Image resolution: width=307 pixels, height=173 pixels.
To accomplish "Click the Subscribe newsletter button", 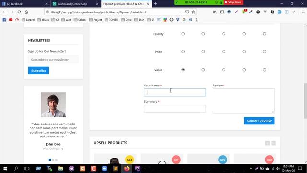I will 38,71.
